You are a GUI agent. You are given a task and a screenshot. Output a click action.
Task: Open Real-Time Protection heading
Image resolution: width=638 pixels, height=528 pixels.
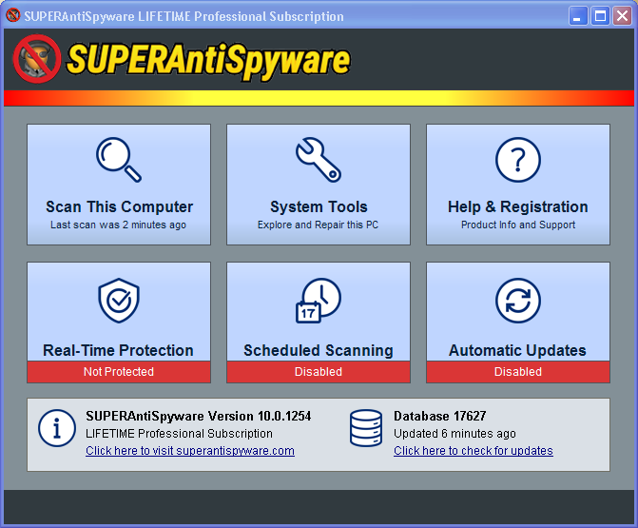click(118, 350)
